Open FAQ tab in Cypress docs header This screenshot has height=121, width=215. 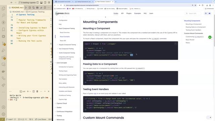[x=145, y=13]
